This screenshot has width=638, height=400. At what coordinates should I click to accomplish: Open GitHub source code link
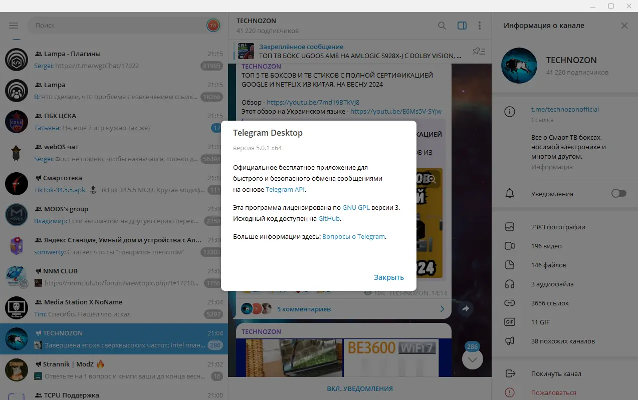[x=329, y=218]
